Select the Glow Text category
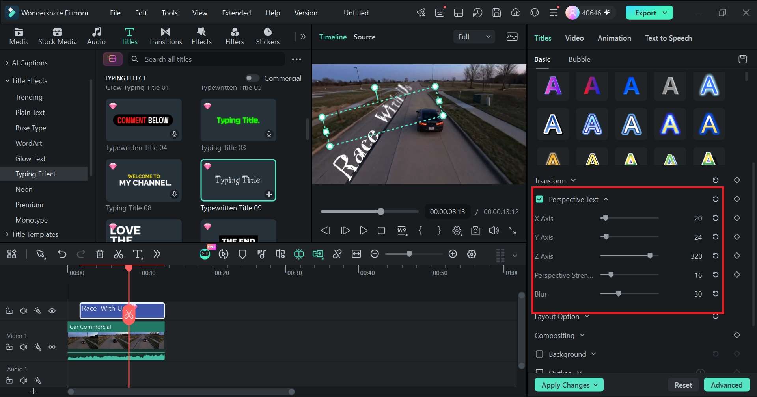Screen dimensions: 757x397 pos(30,159)
